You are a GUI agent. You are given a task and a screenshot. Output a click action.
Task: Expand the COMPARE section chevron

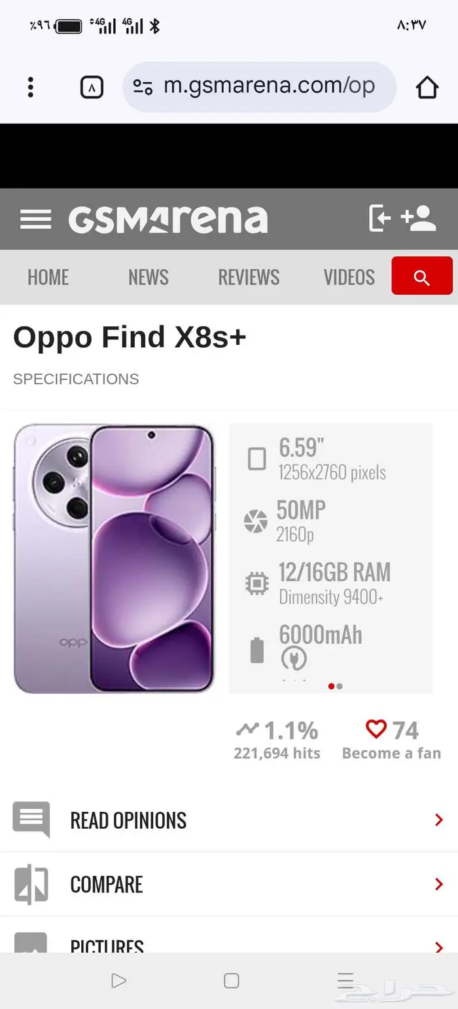point(438,884)
